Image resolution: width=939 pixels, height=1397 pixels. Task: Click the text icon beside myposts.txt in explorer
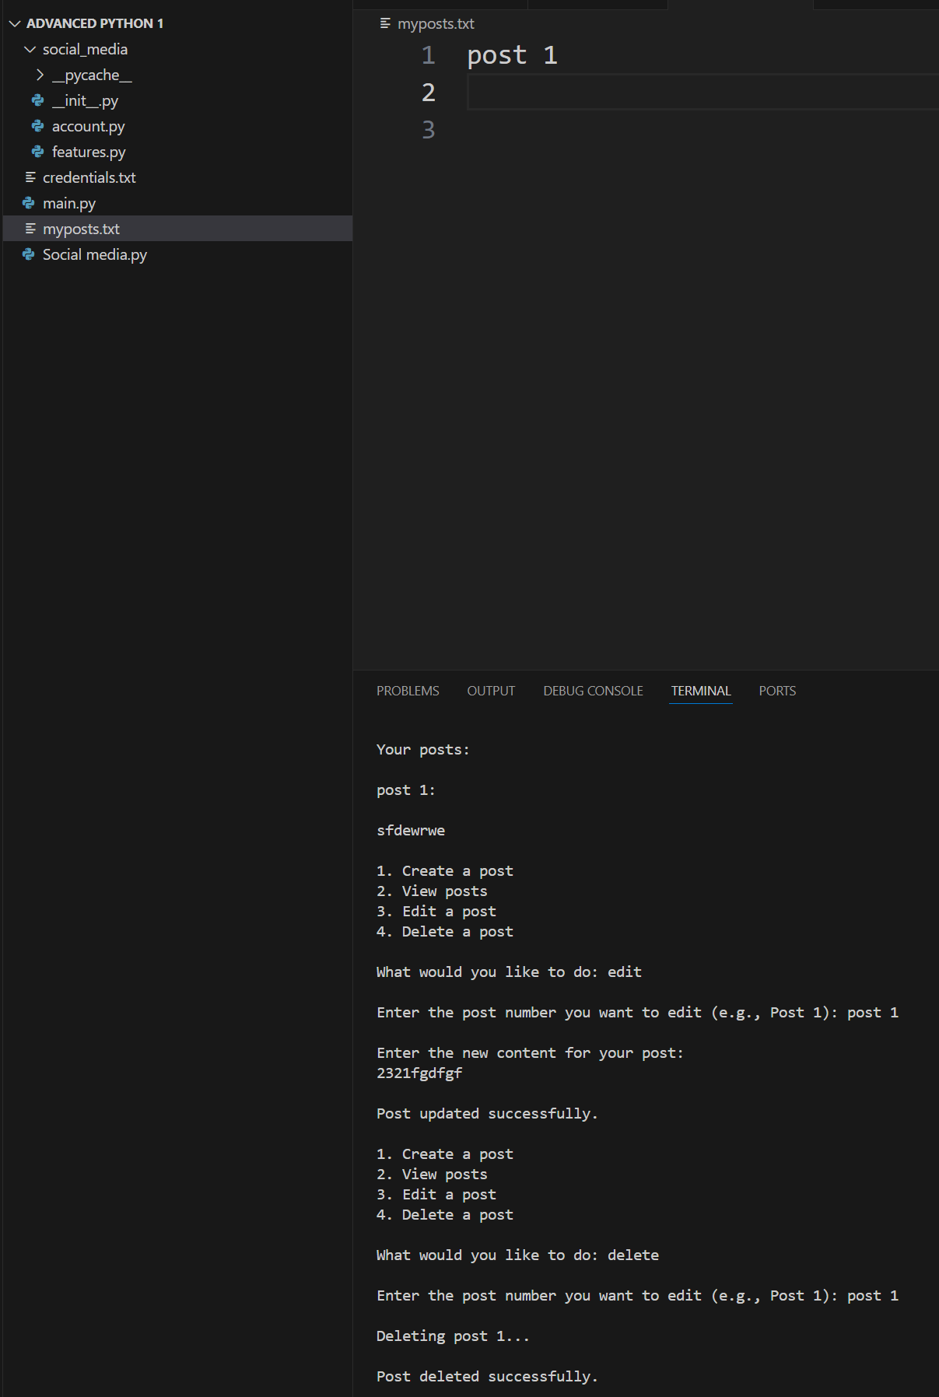[30, 229]
